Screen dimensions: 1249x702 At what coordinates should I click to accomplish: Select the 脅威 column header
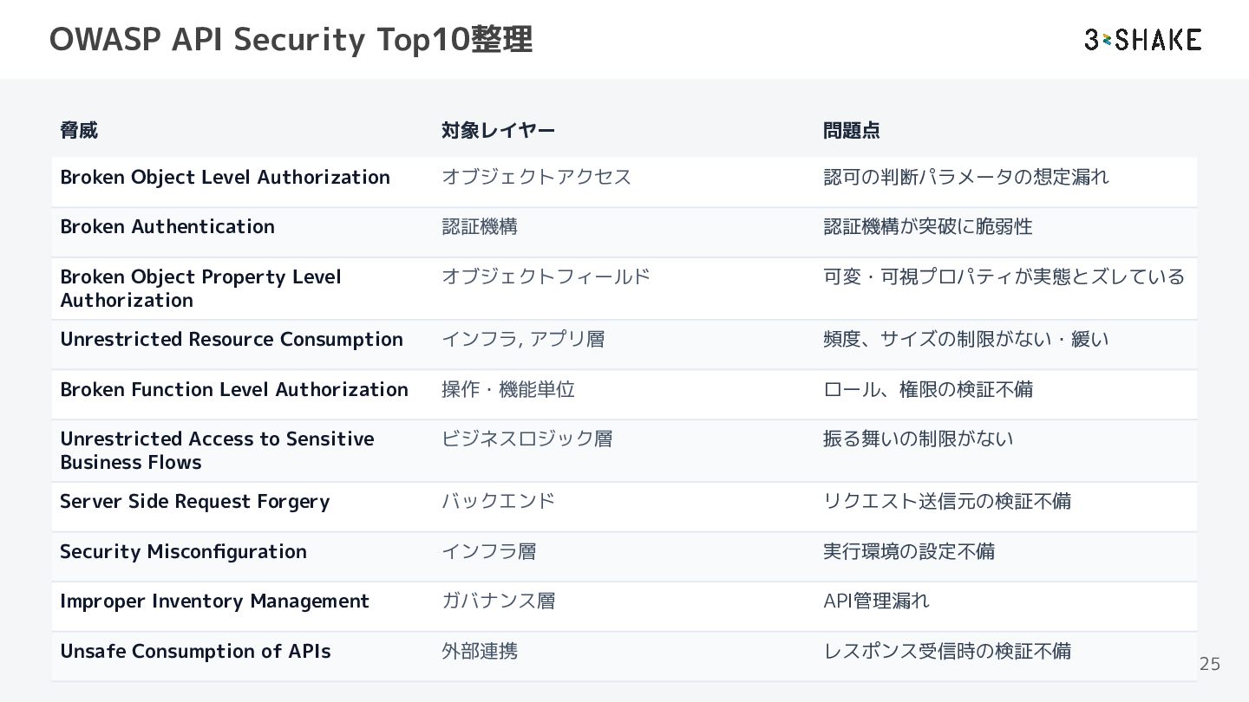[x=79, y=130]
